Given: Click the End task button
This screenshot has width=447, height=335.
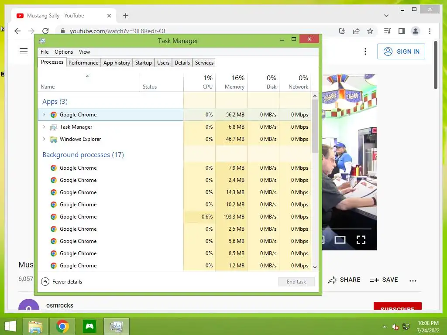Looking at the screenshot, I should (296, 282).
